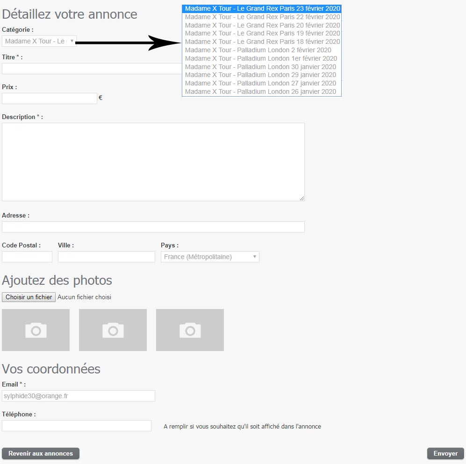Click the middle camera photo placeholder
Screen dimensions: 466x464
coord(113,330)
